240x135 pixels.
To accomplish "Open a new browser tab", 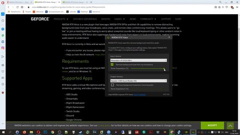I will 91,2.
